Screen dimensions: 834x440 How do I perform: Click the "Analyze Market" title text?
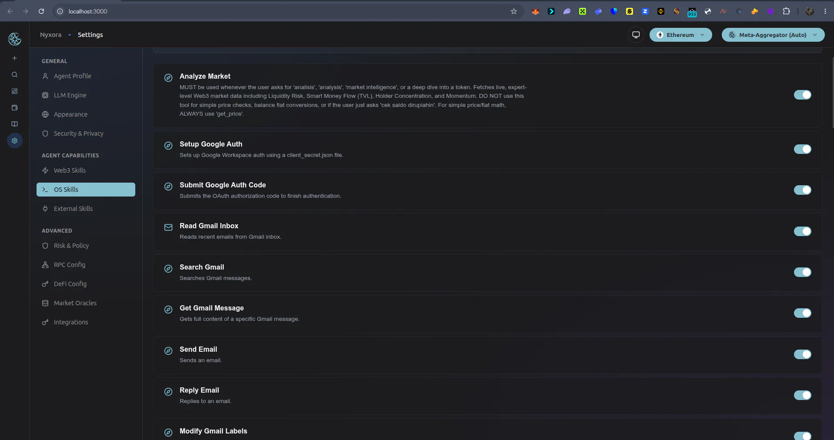coord(205,76)
